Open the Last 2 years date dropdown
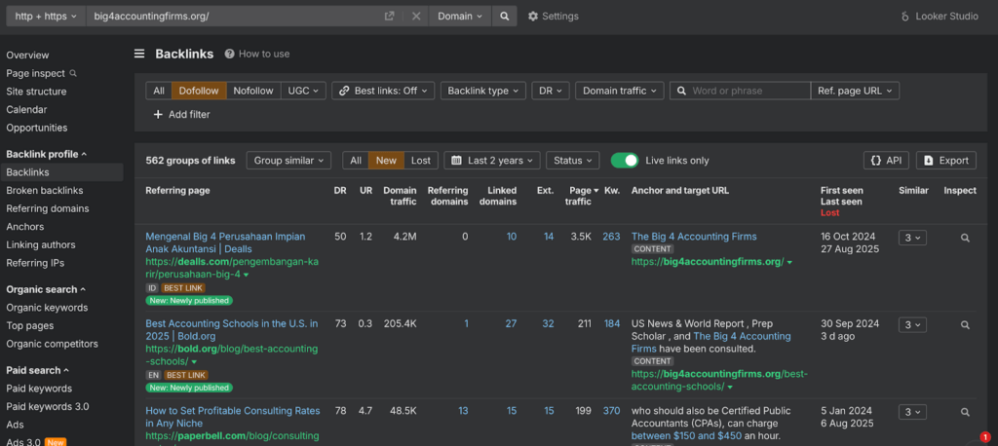Viewport: 998px width, 446px height. tap(490, 160)
